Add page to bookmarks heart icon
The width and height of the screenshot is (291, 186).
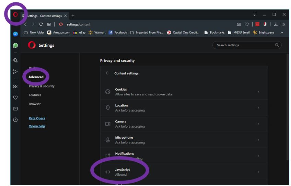pos(246,24)
